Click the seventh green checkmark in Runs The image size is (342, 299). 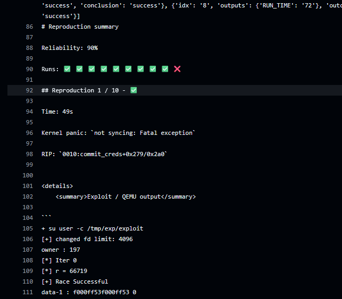(140, 69)
